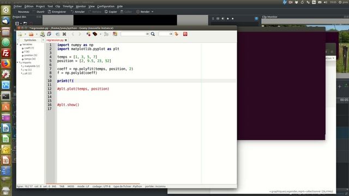Viewport: 349px width, 196px height.
Task: Jump to line with goto icon
Action: point(177,34)
